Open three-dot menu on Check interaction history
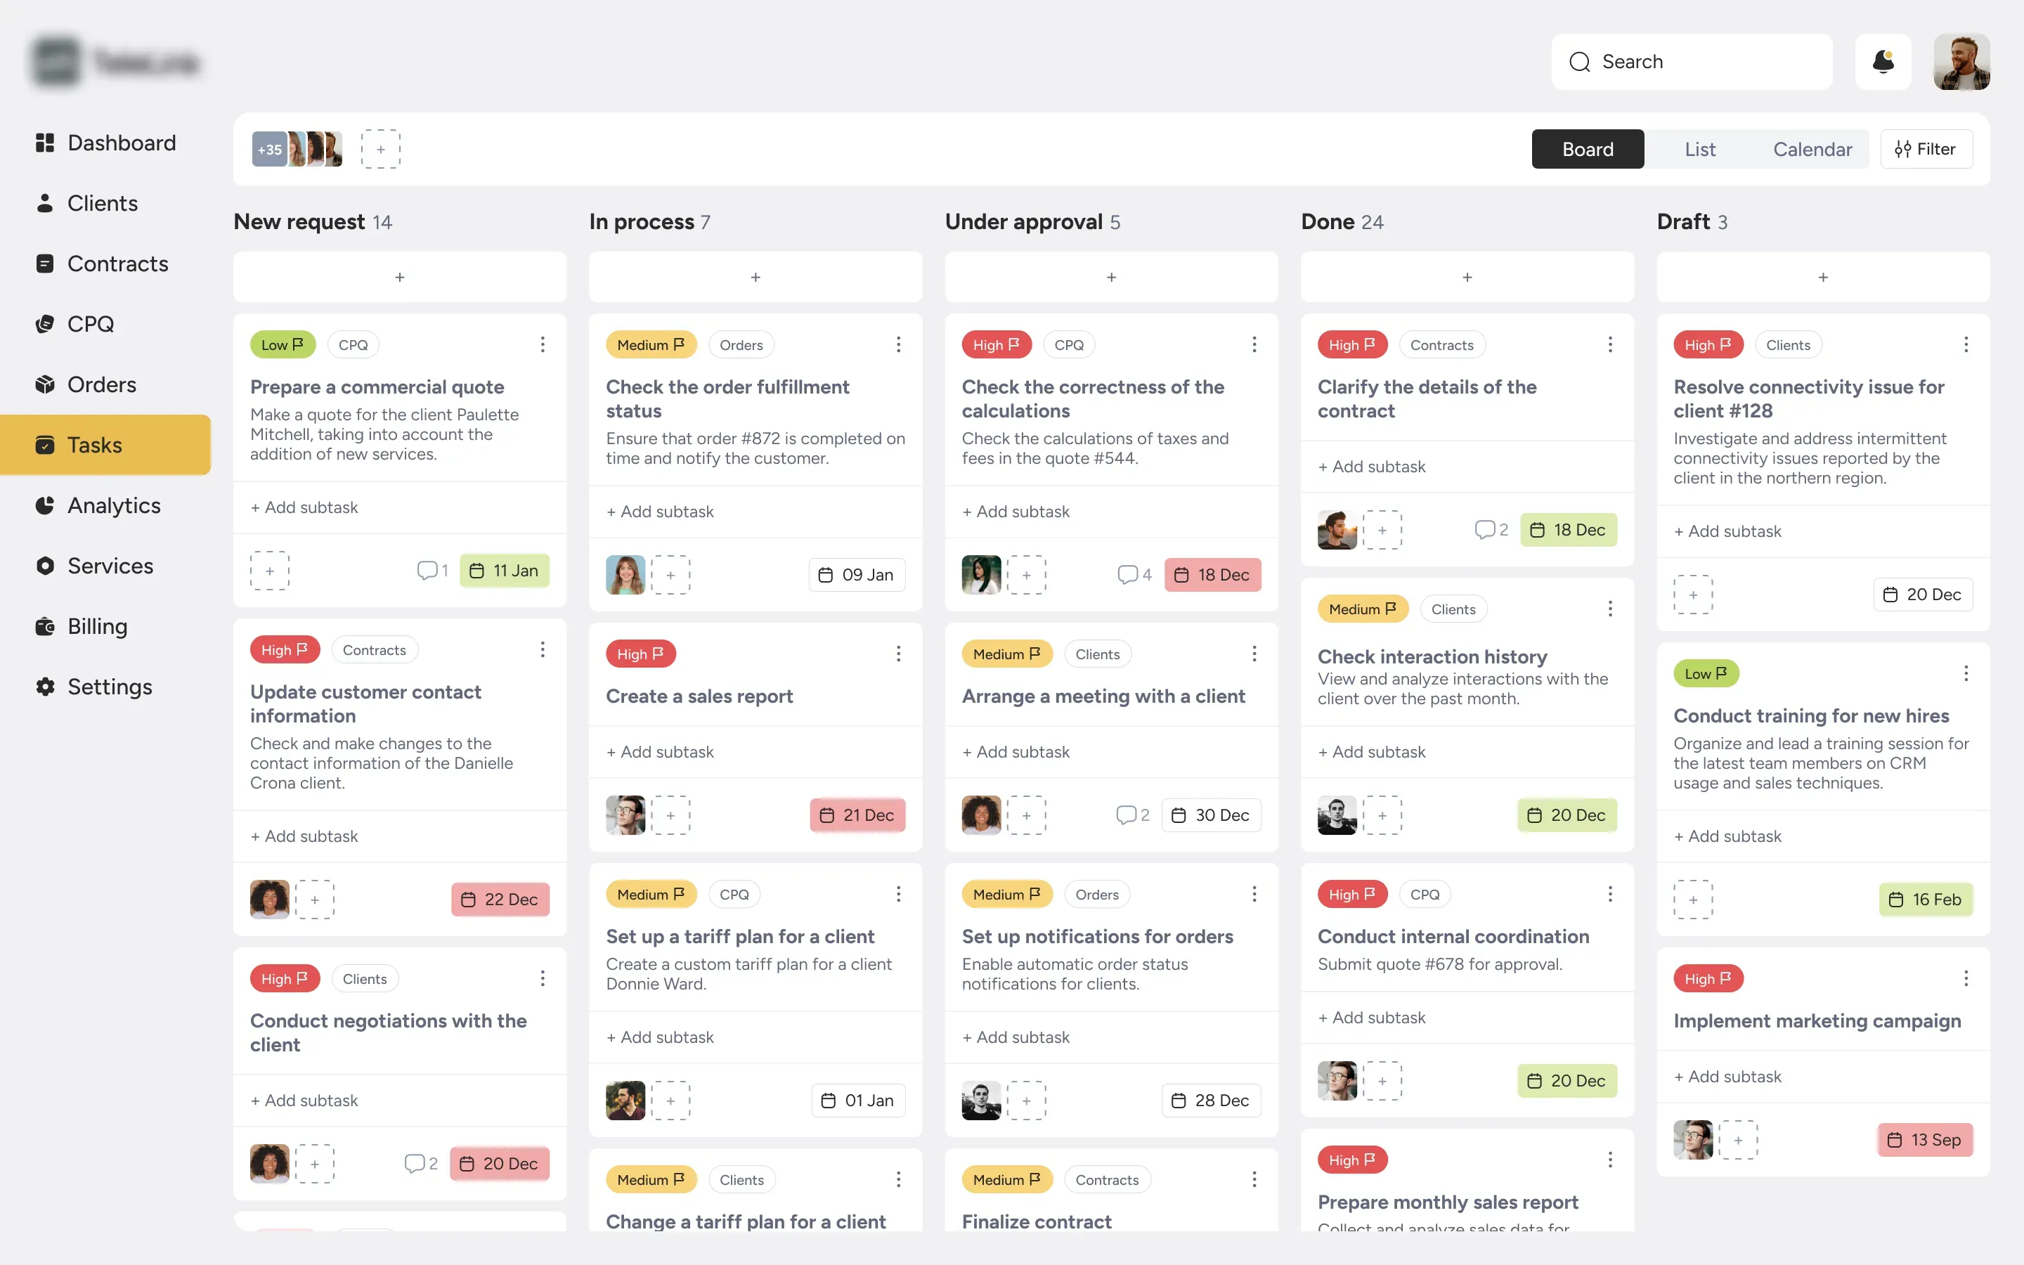 click(x=1609, y=609)
